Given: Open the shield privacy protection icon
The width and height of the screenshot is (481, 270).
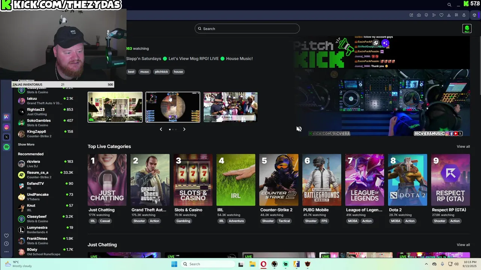Looking at the screenshot, I should tap(426, 15).
